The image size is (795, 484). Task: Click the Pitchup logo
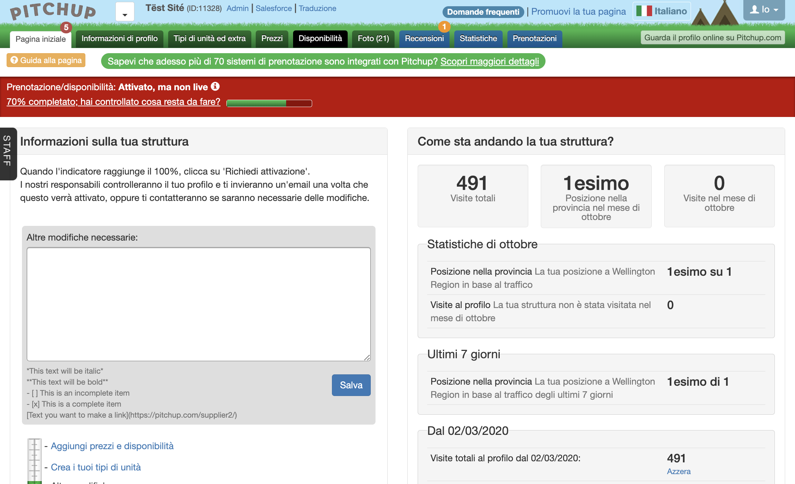(53, 11)
